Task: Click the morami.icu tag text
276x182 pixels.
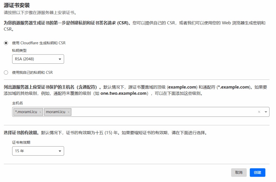Action: pos(55,112)
